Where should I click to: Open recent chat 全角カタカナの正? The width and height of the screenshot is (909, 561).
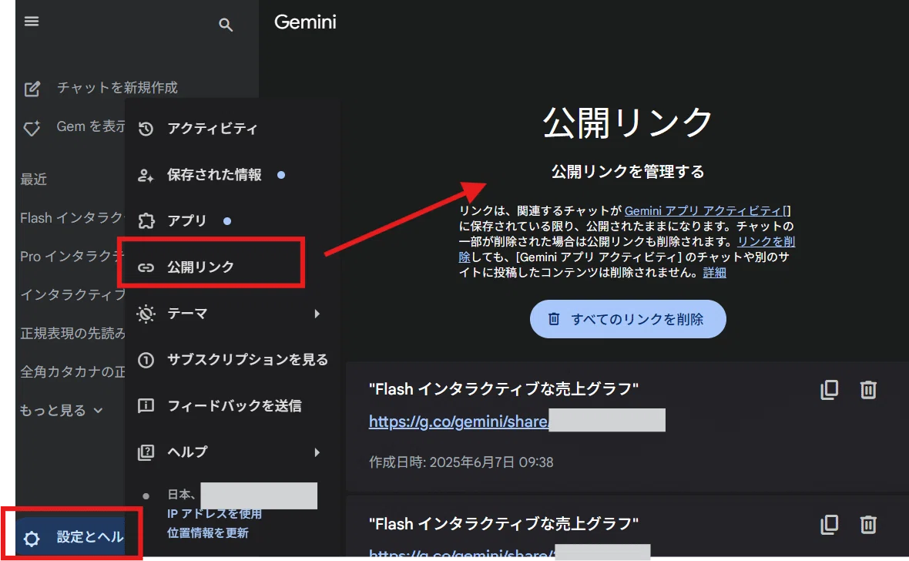coord(72,371)
